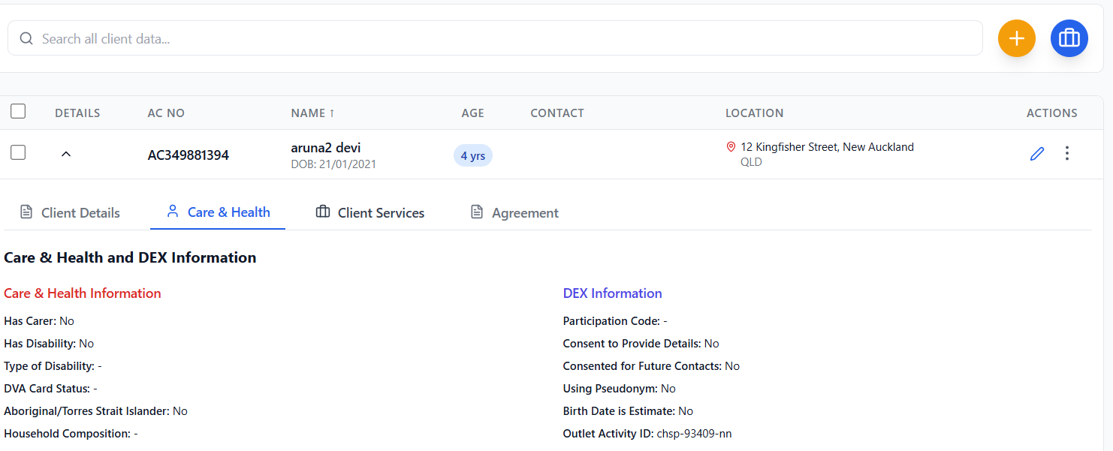
Task: Click the orange plus add client button
Action: coord(1016,38)
